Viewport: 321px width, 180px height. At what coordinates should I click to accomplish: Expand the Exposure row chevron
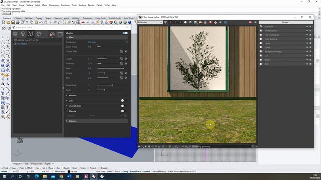(307, 26)
